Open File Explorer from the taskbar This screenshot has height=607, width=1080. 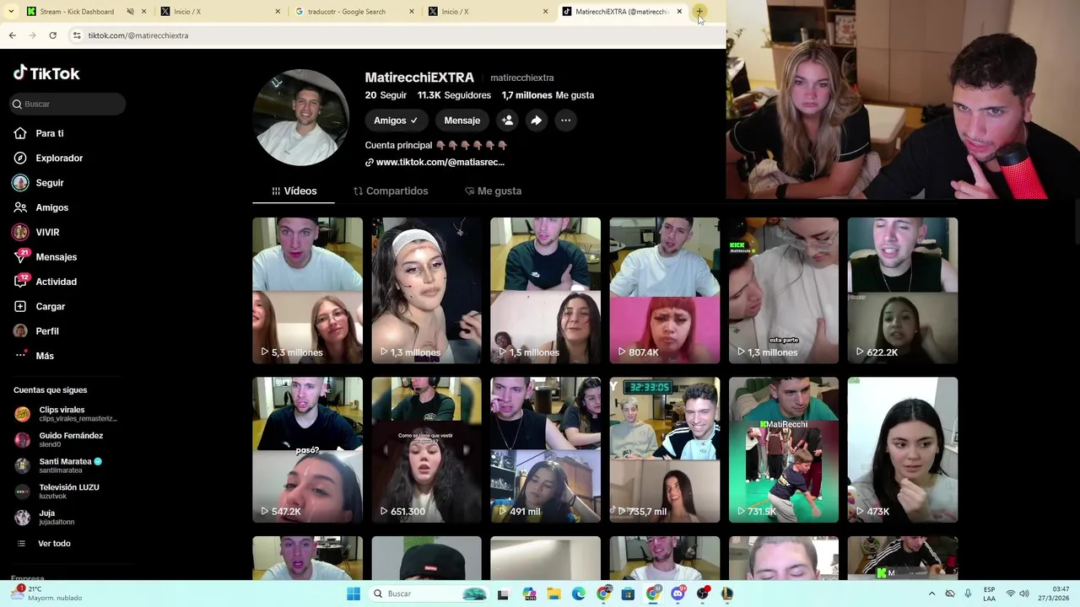[x=553, y=594]
